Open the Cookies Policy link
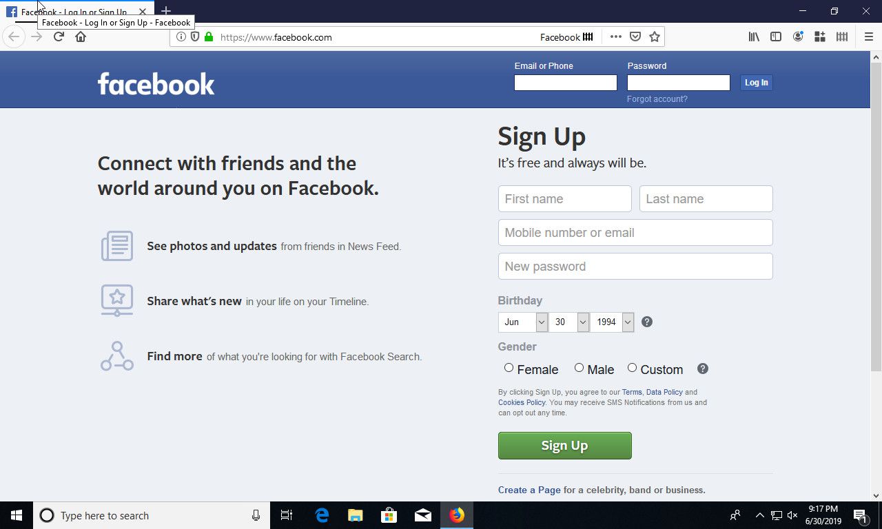Image resolution: width=882 pixels, height=529 pixels. coord(522,402)
